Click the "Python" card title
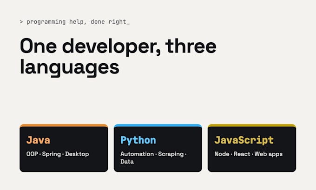Viewport: 316px width, 190px height. point(138,140)
